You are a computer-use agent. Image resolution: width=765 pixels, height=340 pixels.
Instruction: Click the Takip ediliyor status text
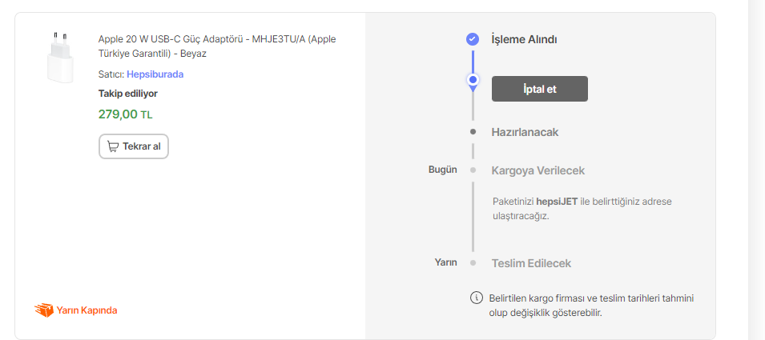click(x=127, y=94)
